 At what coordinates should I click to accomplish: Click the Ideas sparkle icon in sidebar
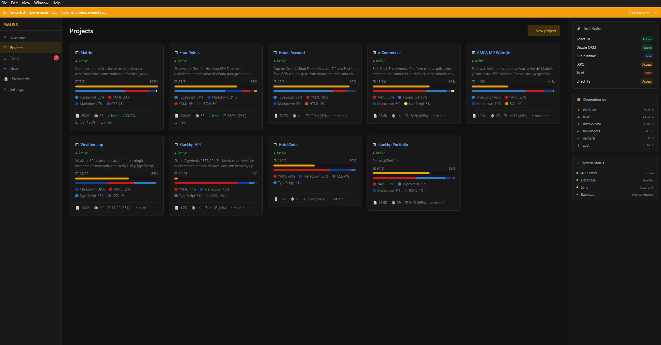[x=5, y=69]
